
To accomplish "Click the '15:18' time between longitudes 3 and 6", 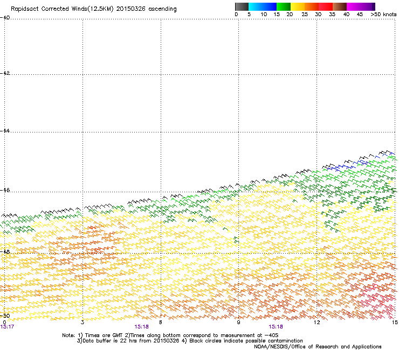I will pos(141,327).
